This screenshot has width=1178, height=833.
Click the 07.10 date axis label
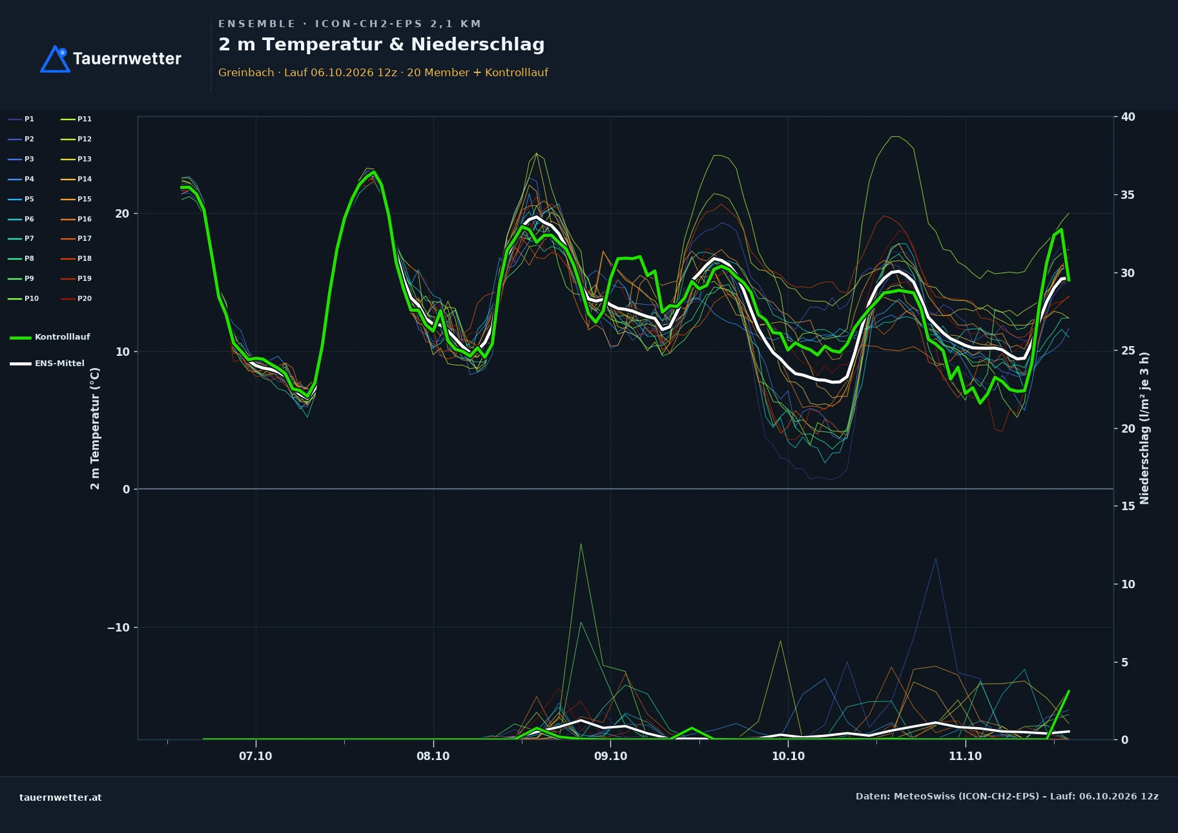click(256, 756)
